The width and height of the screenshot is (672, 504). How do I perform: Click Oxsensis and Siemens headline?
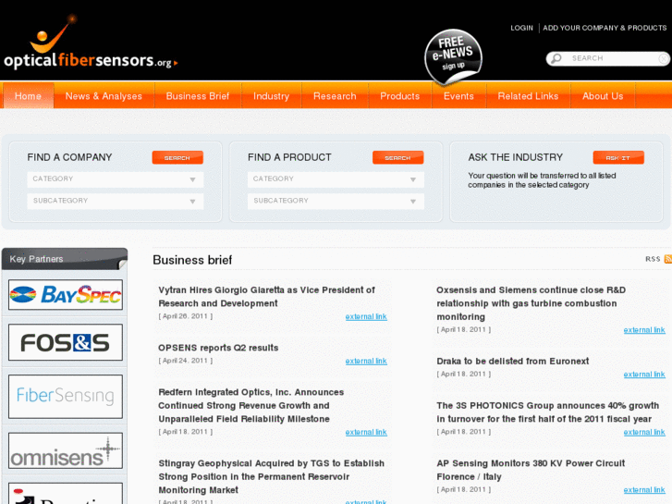pos(531,303)
